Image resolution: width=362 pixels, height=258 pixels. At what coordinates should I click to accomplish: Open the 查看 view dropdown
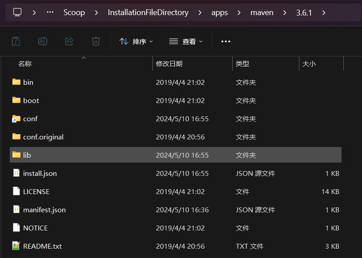pos(186,41)
